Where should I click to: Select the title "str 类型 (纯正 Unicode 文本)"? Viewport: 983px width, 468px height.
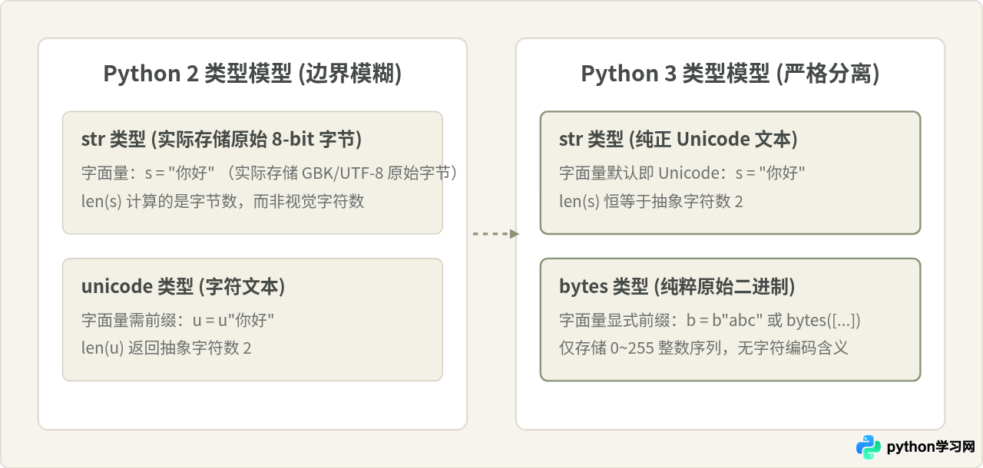[679, 140]
